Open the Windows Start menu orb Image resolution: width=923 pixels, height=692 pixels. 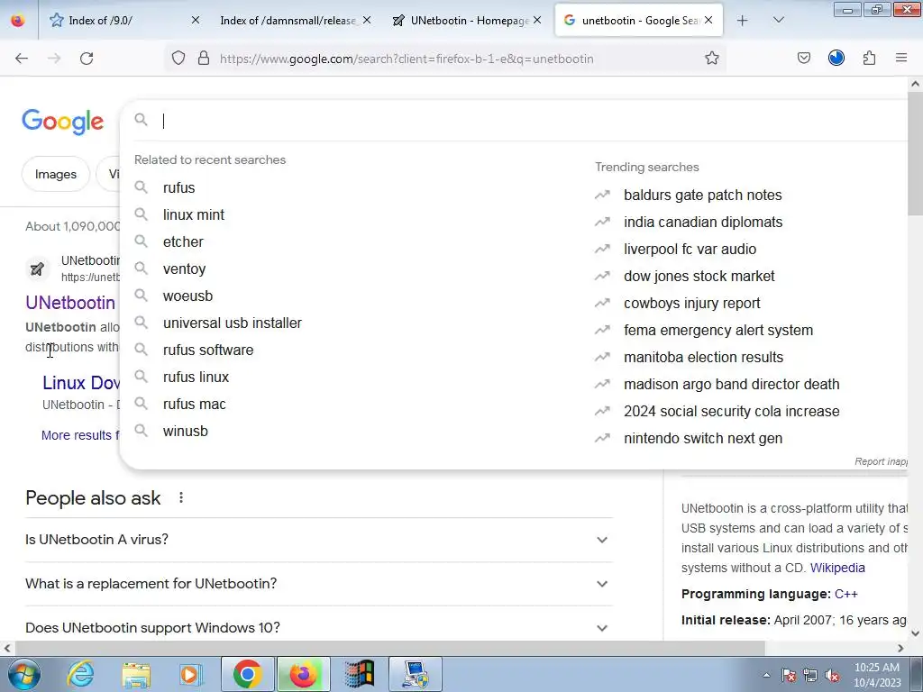click(x=23, y=674)
